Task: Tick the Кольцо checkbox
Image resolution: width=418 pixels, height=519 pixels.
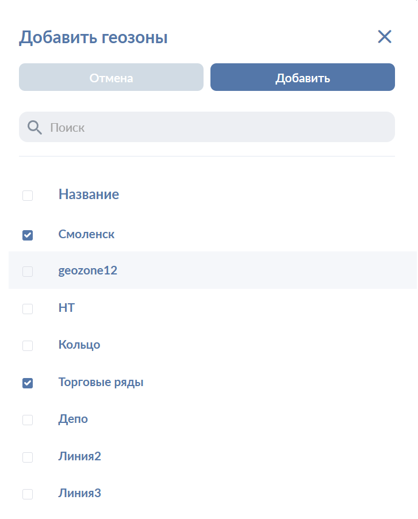Action: (x=28, y=346)
